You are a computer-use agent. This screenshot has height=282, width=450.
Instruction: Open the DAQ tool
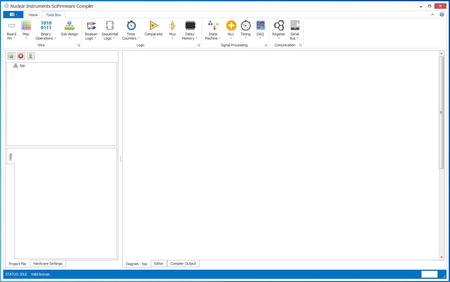(x=260, y=30)
